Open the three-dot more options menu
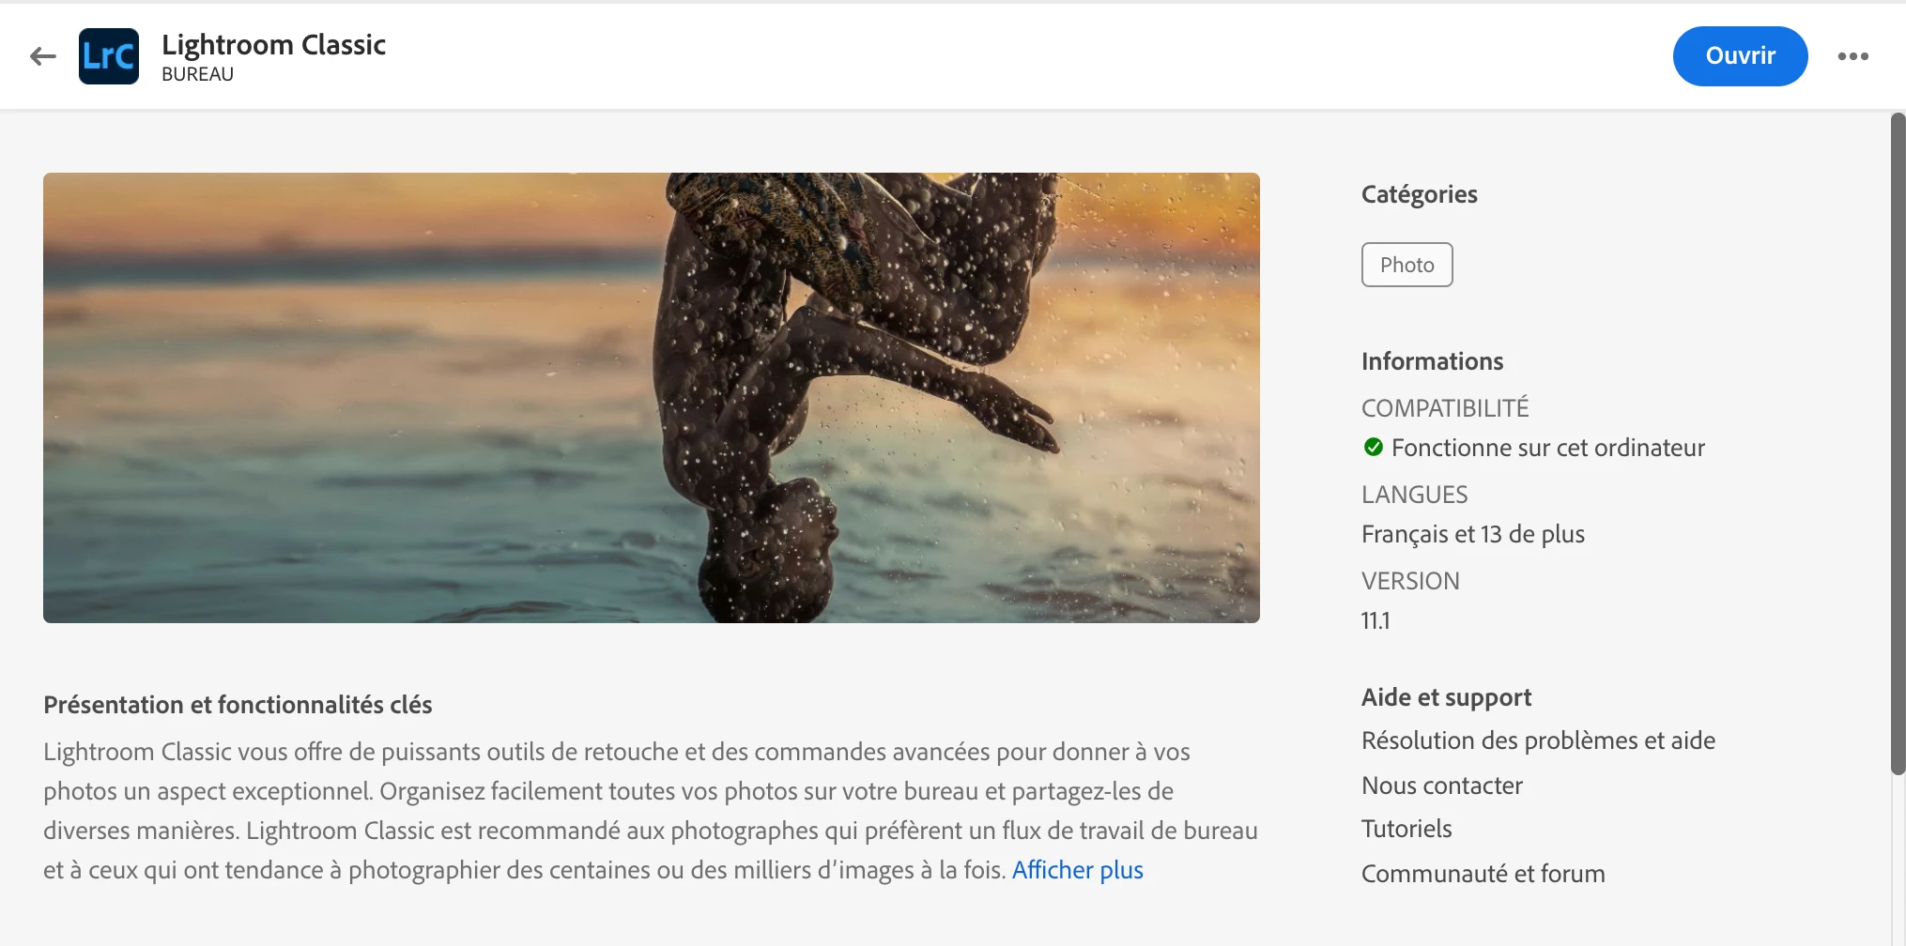This screenshot has width=1906, height=946. point(1852,56)
